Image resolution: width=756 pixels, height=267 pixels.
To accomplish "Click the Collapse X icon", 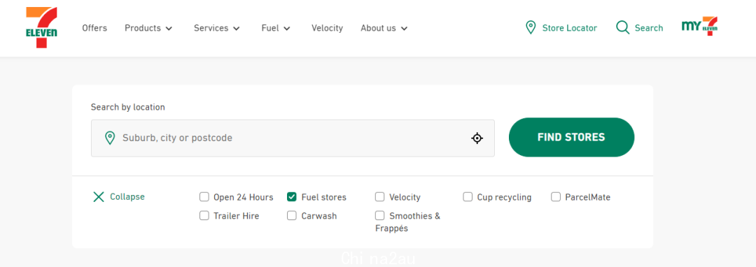I will [x=99, y=197].
